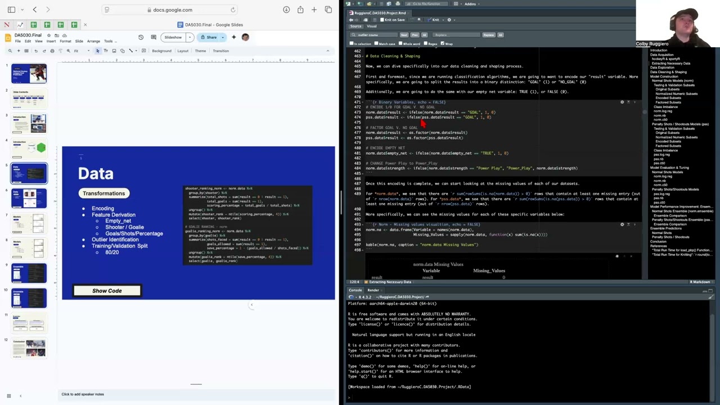Move presentation to folder icon
This screenshot has width=720, height=405.
pos(57,35)
